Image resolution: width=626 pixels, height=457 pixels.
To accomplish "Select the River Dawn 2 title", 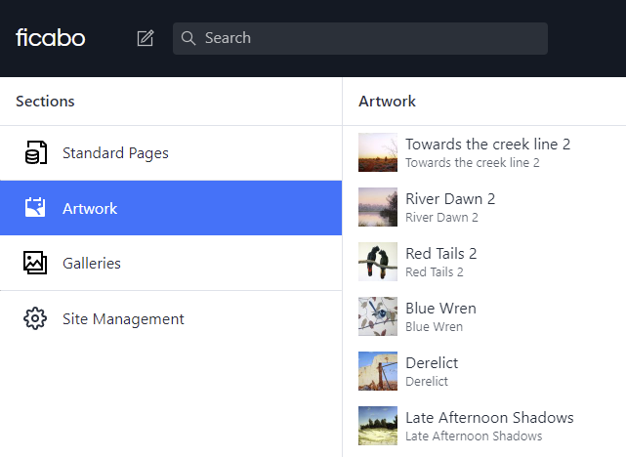I will click(450, 199).
